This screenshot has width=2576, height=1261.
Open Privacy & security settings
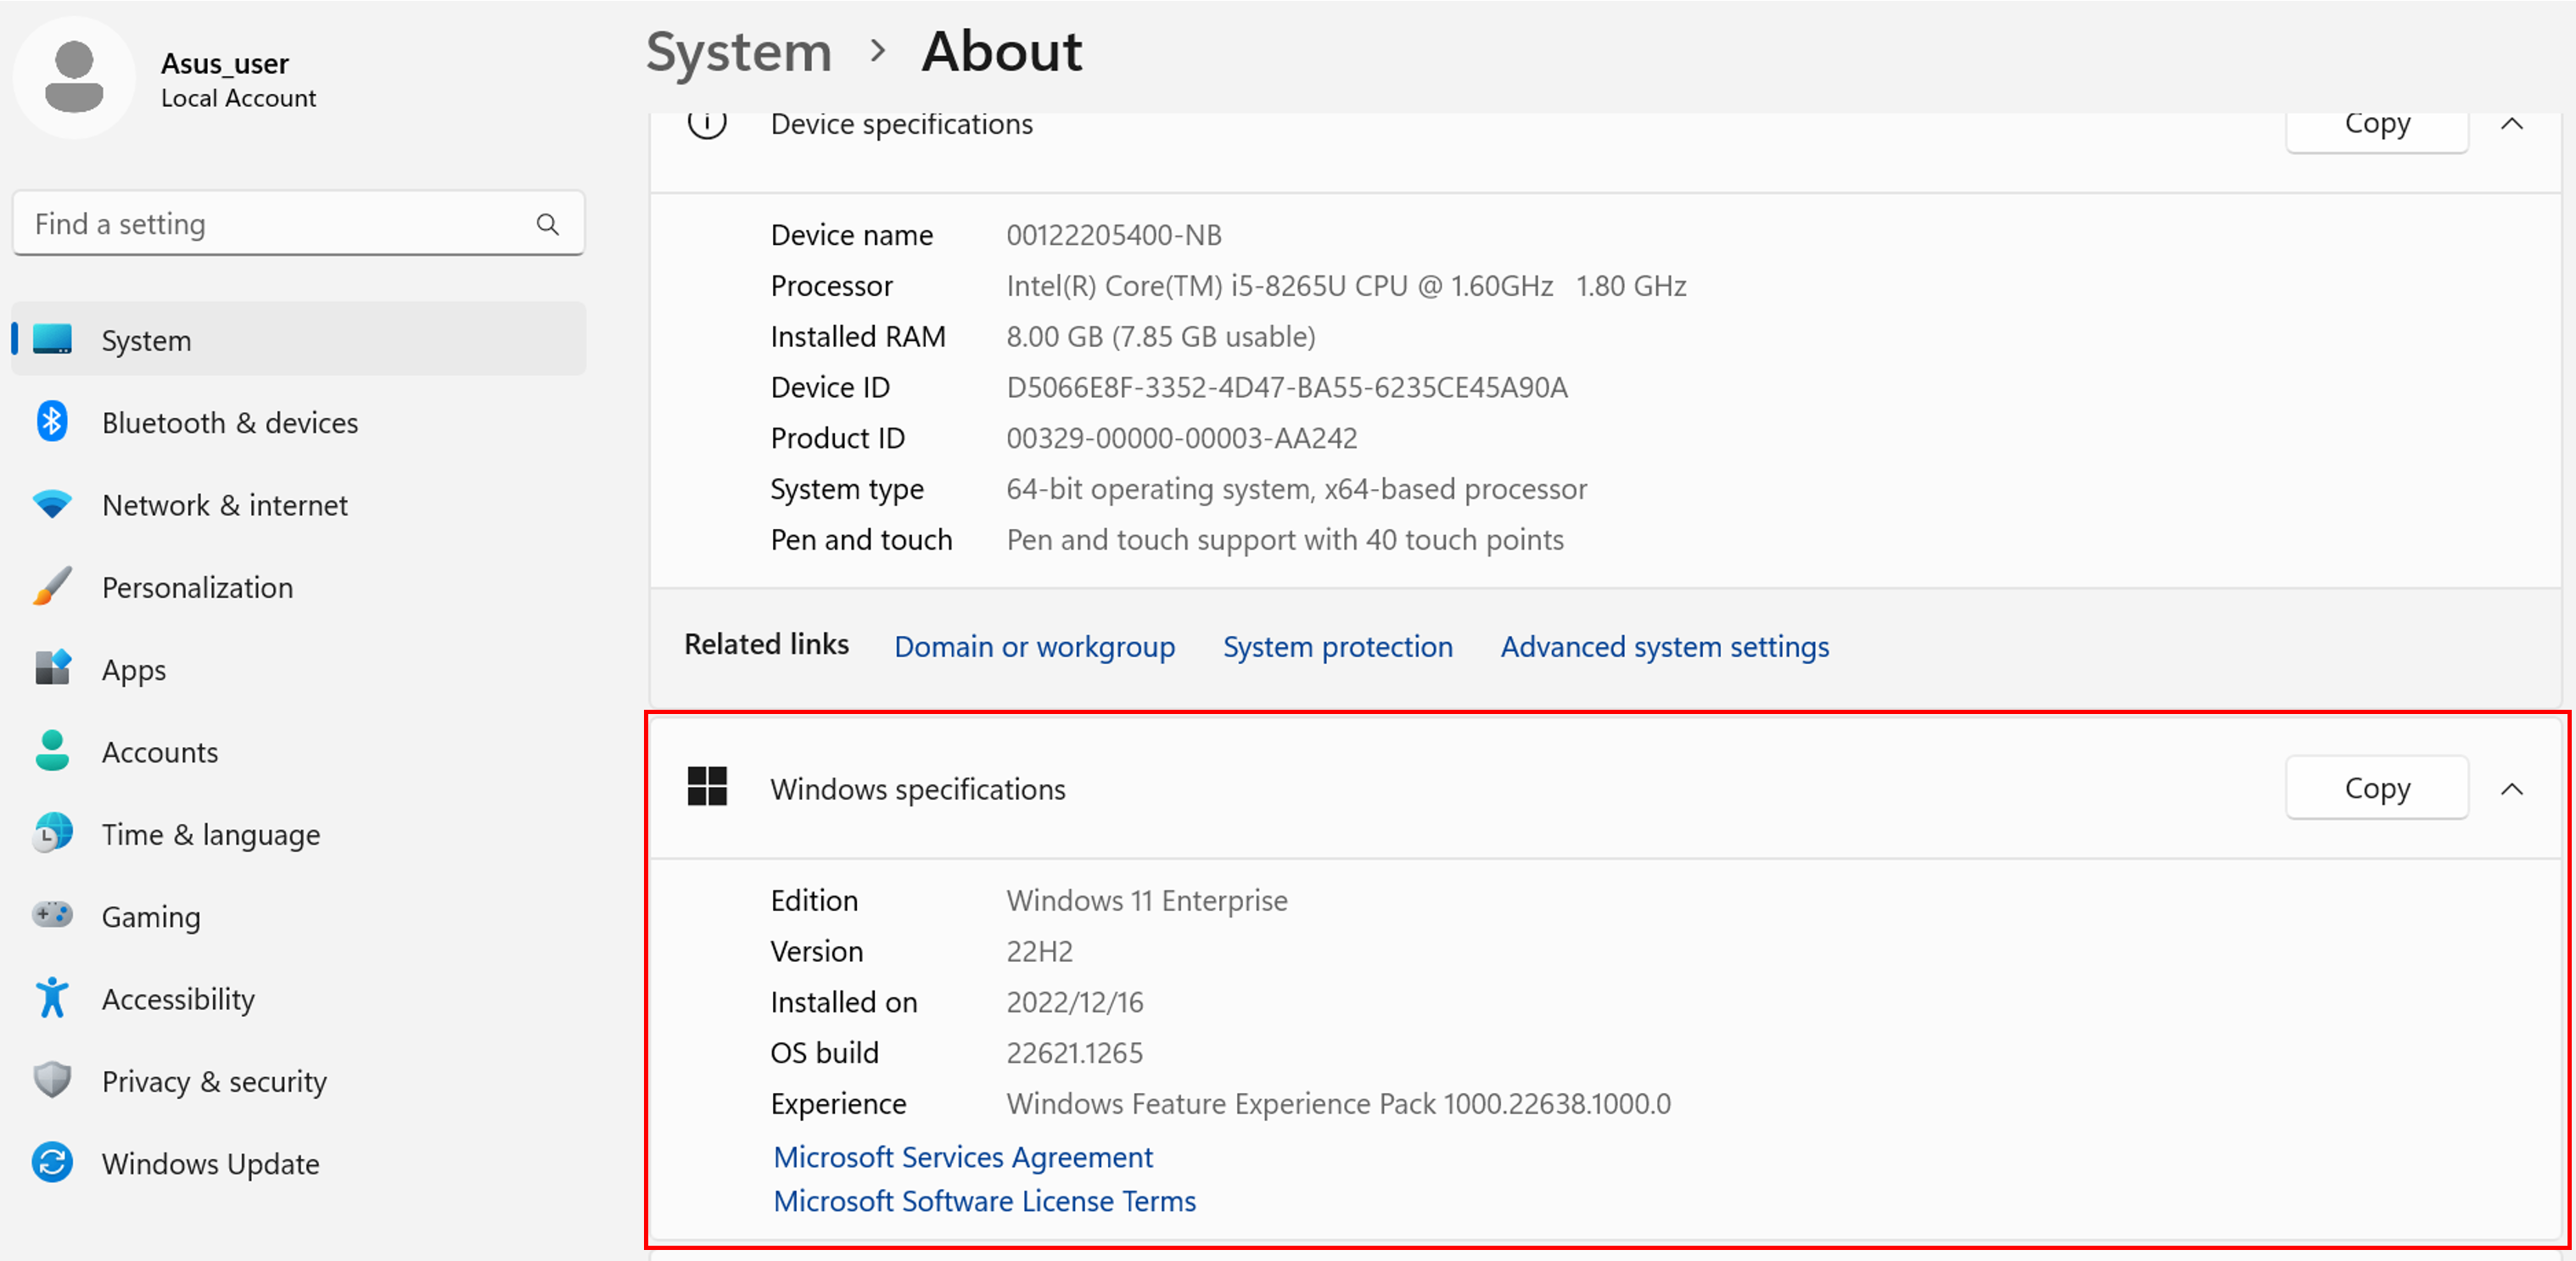pos(214,1080)
